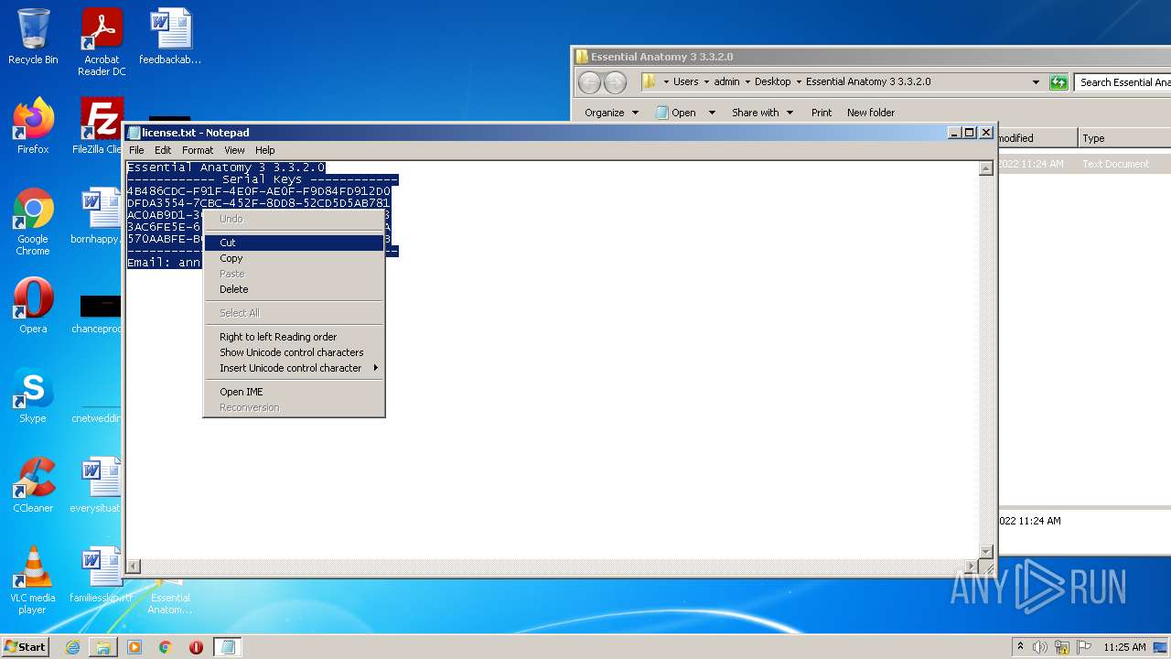The width and height of the screenshot is (1171, 659).
Task: Choose Cut from the context menu
Action: 294,243
